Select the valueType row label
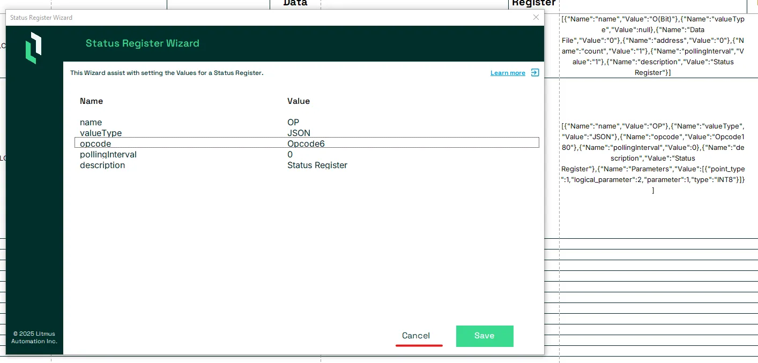The width and height of the screenshot is (758, 363). click(101, 133)
